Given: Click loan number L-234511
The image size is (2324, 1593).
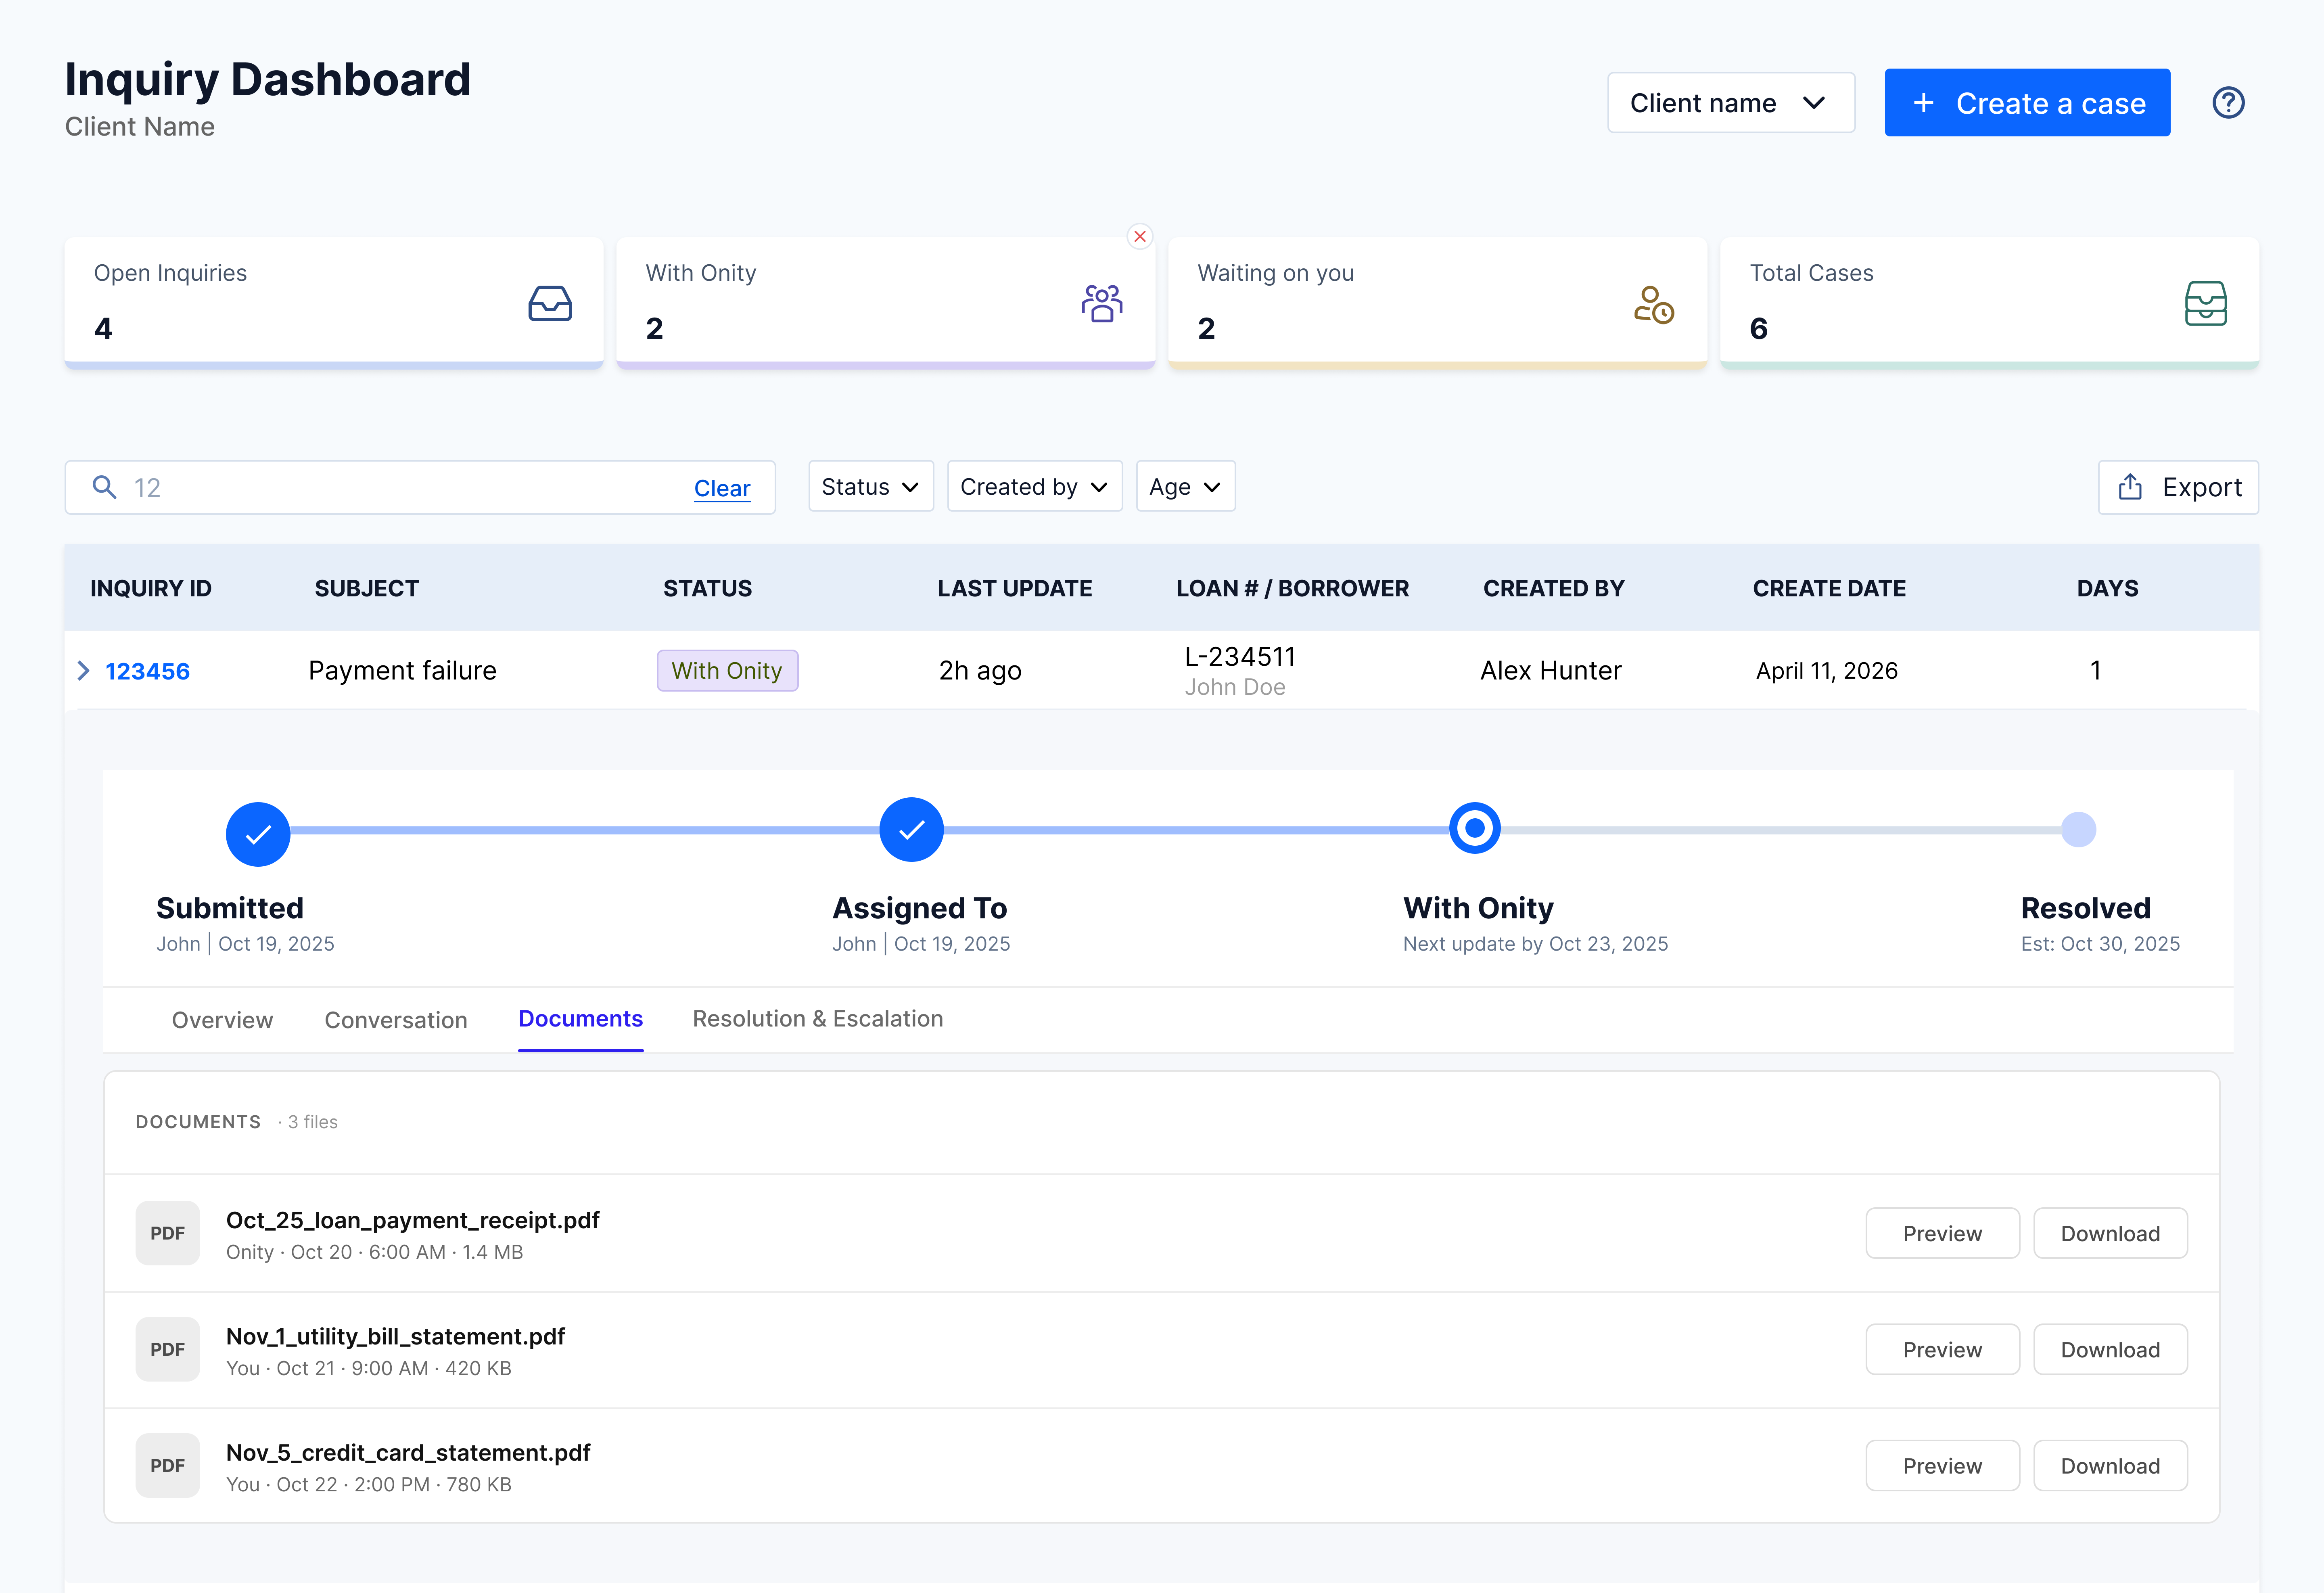Looking at the screenshot, I should [x=1240, y=656].
